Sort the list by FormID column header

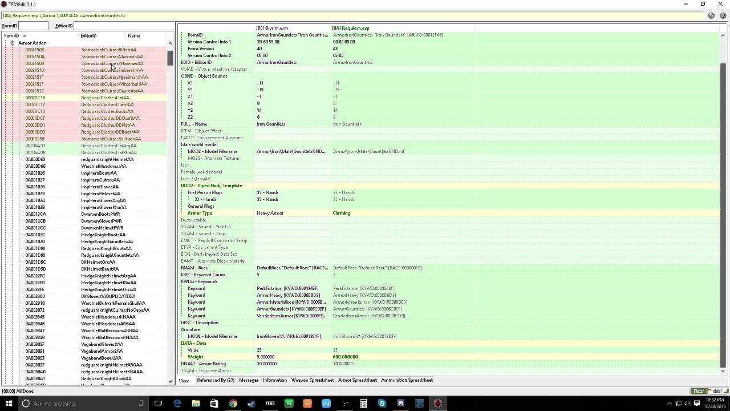[40, 36]
